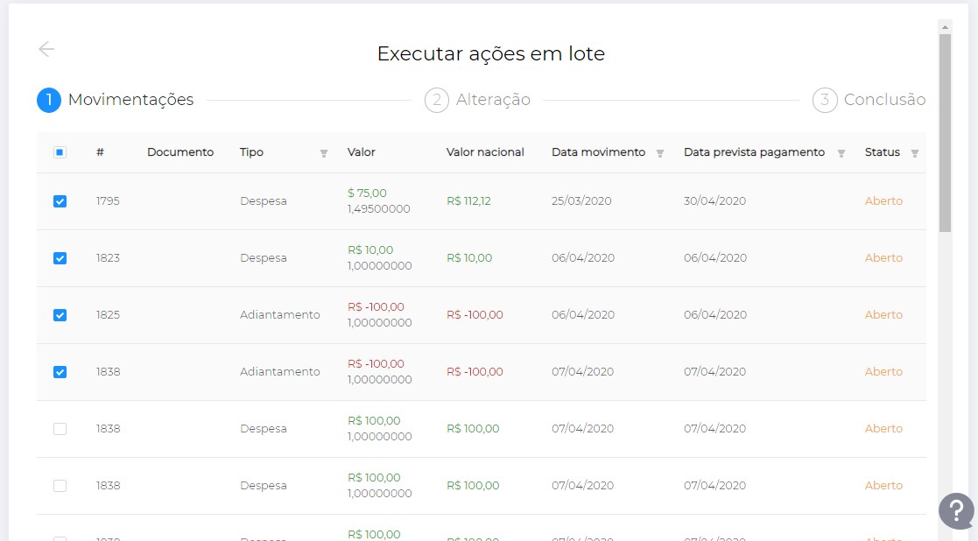Click the Status column filter icon
This screenshot has height=541, width=978.
pos(915,153)
